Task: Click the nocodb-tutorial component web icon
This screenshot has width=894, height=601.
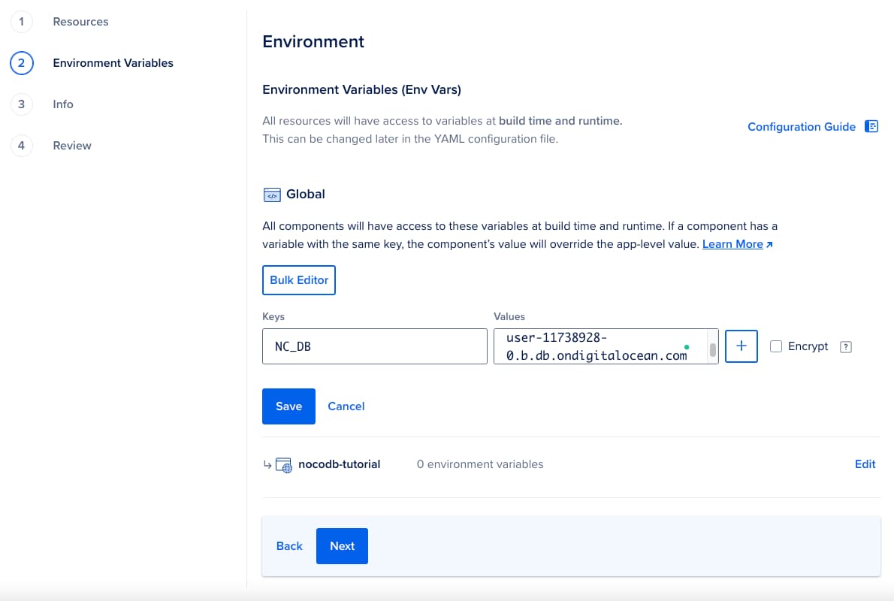Action: click(284, 465)
